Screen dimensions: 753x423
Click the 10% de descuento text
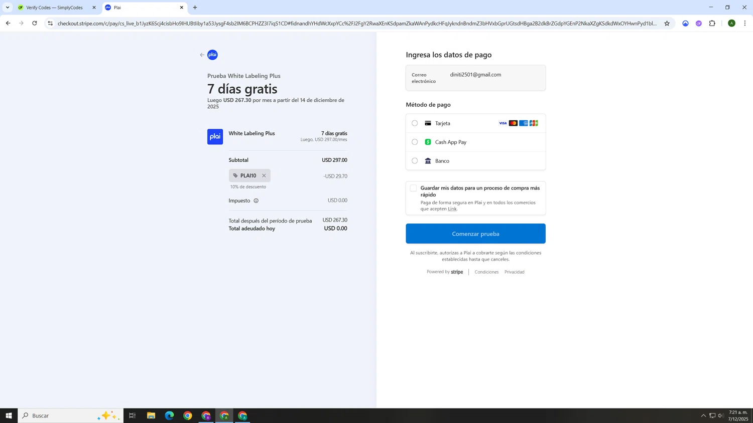tap(248, 187)
